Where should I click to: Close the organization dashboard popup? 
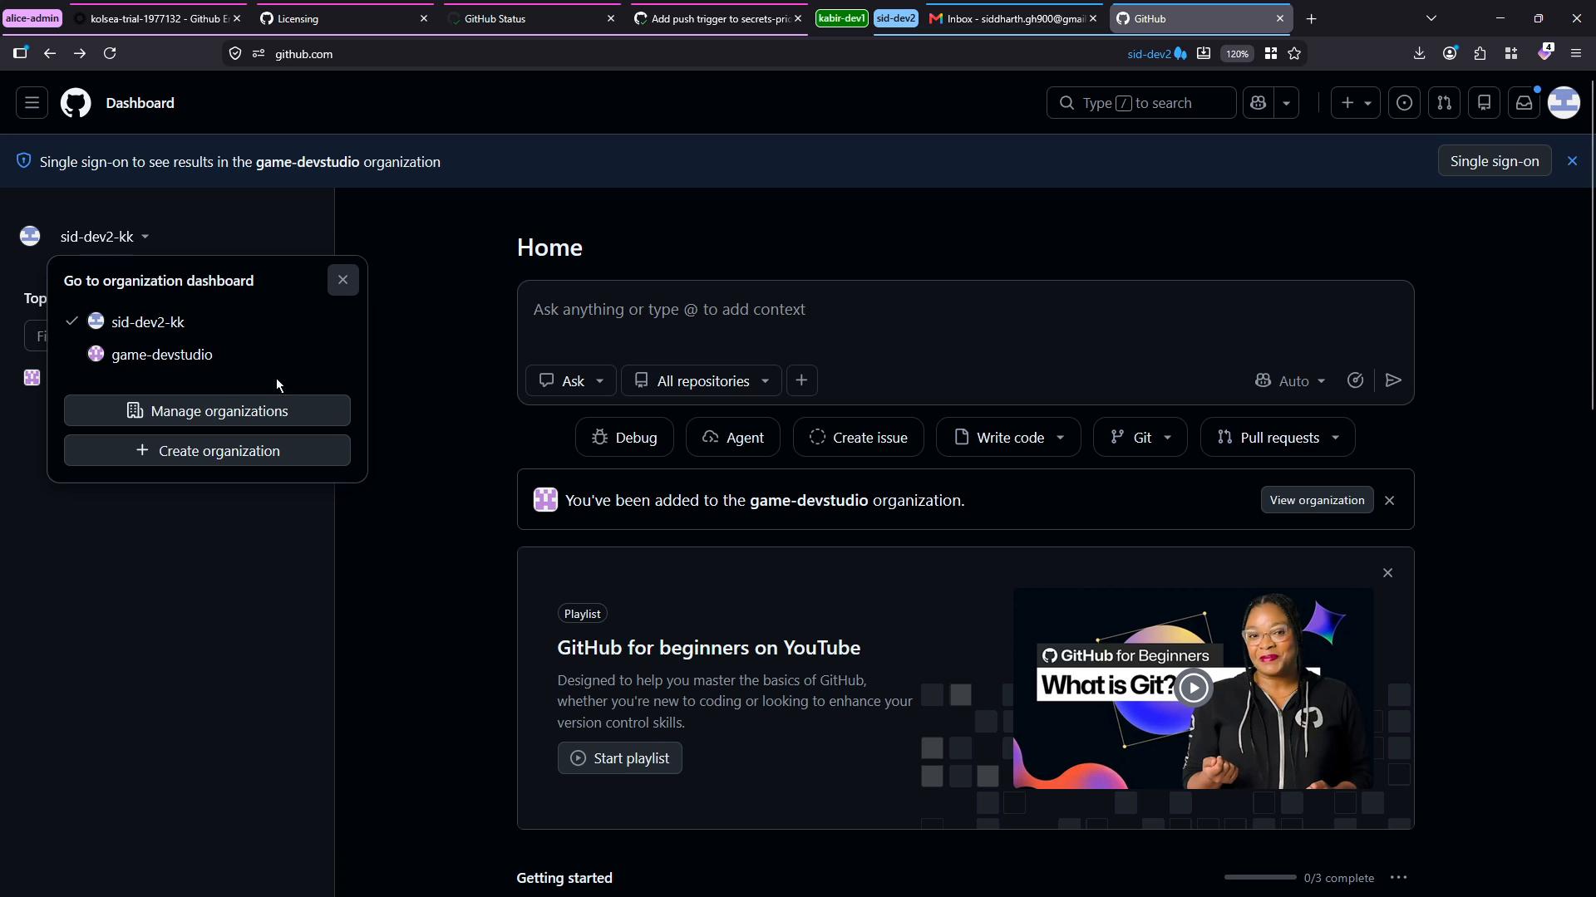tap(342, 280)
